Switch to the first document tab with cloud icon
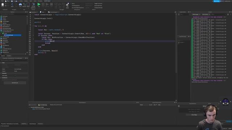 coord(33,12)
